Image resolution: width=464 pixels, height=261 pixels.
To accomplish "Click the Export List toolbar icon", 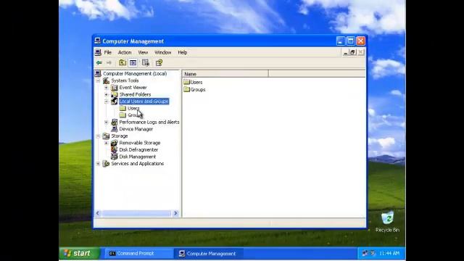I will (x=145, y=63).
